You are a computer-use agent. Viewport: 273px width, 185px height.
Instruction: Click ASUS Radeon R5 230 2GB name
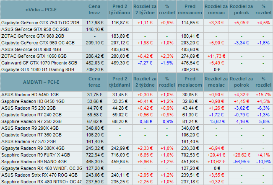[x=29, y=108]
